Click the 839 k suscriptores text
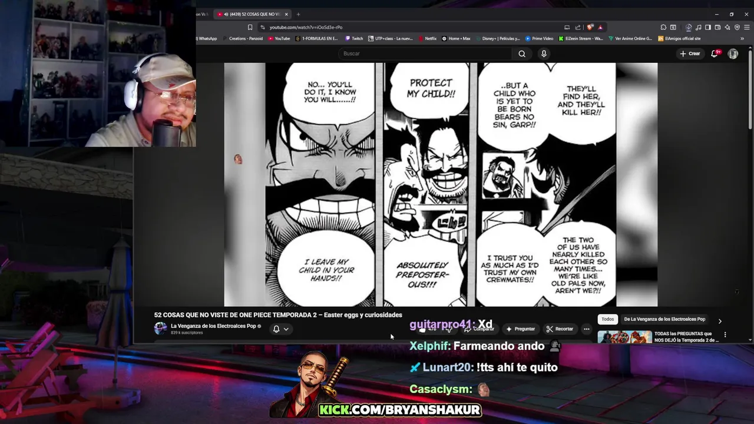The width and height of the screenshot is (754, 424). (x=187, y=333)
